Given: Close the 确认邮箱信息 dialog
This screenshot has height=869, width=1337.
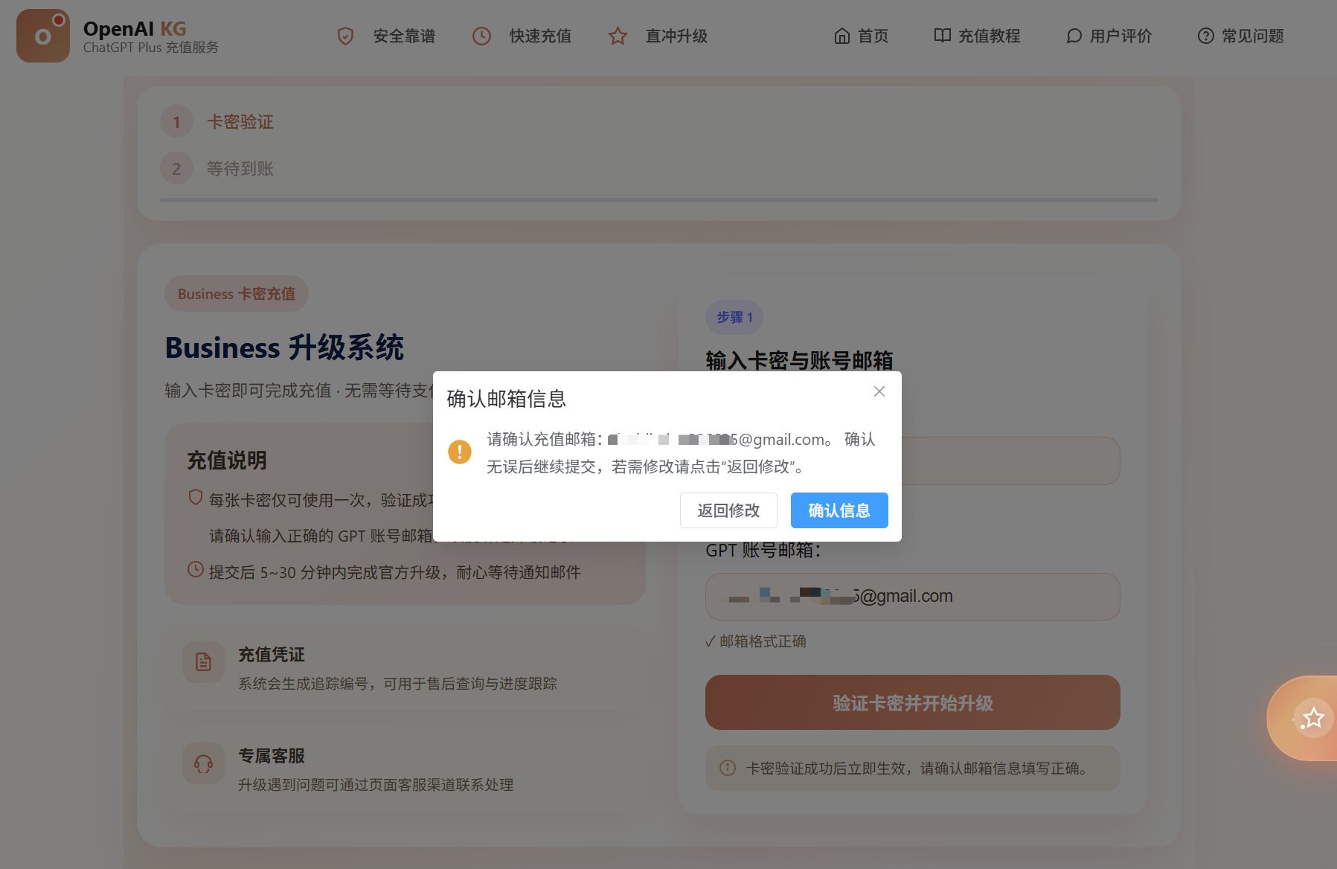Looking at the screenshot, I should tap(879, 391).
